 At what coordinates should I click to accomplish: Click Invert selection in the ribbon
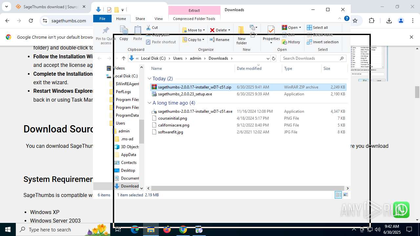click(323, 42)
